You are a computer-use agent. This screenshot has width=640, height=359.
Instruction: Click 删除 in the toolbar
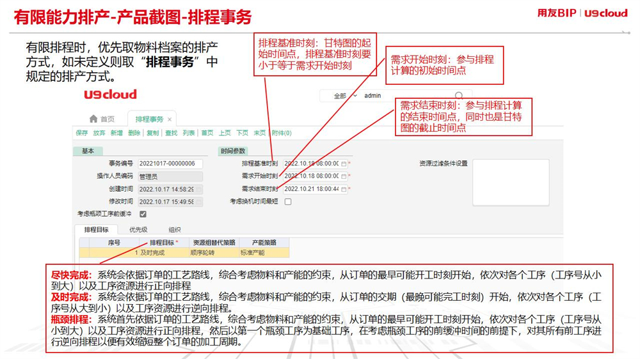coord(134,133)
